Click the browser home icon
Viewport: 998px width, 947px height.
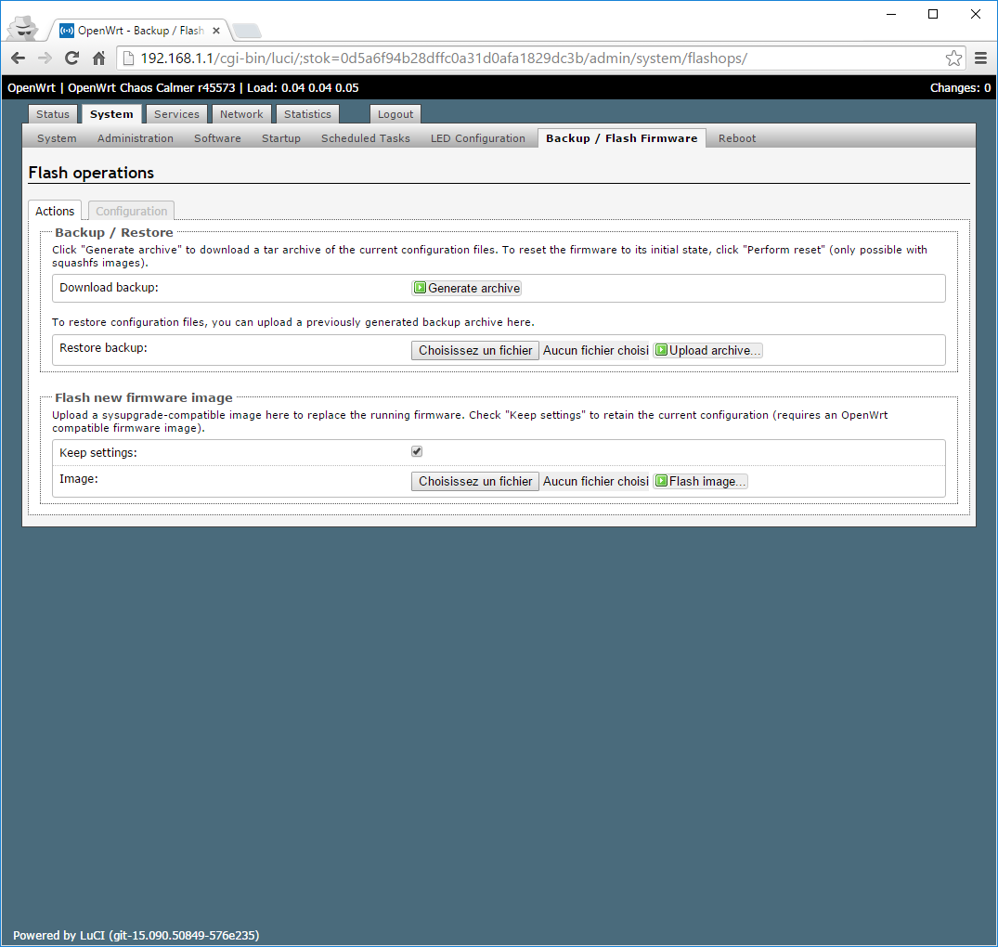click(99, 58)
